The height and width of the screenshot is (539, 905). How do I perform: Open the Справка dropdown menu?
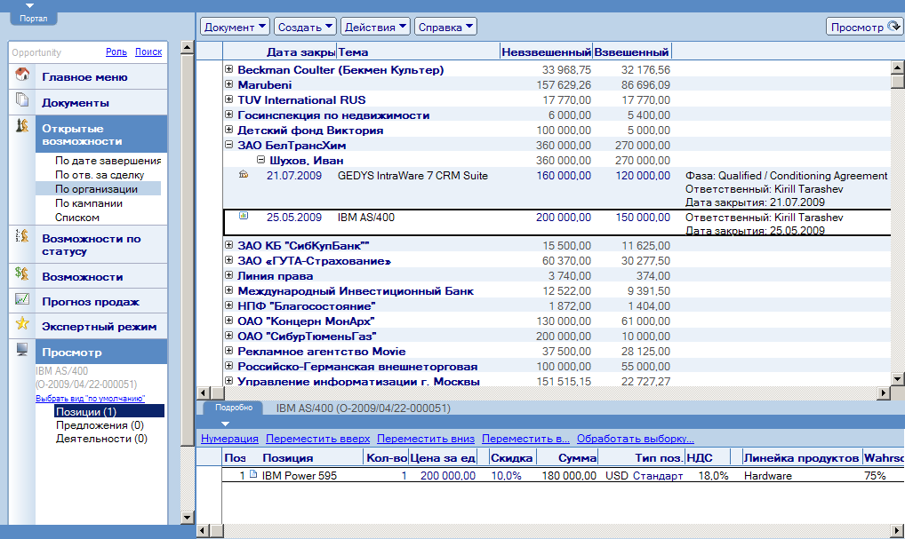tap(445, 27)
